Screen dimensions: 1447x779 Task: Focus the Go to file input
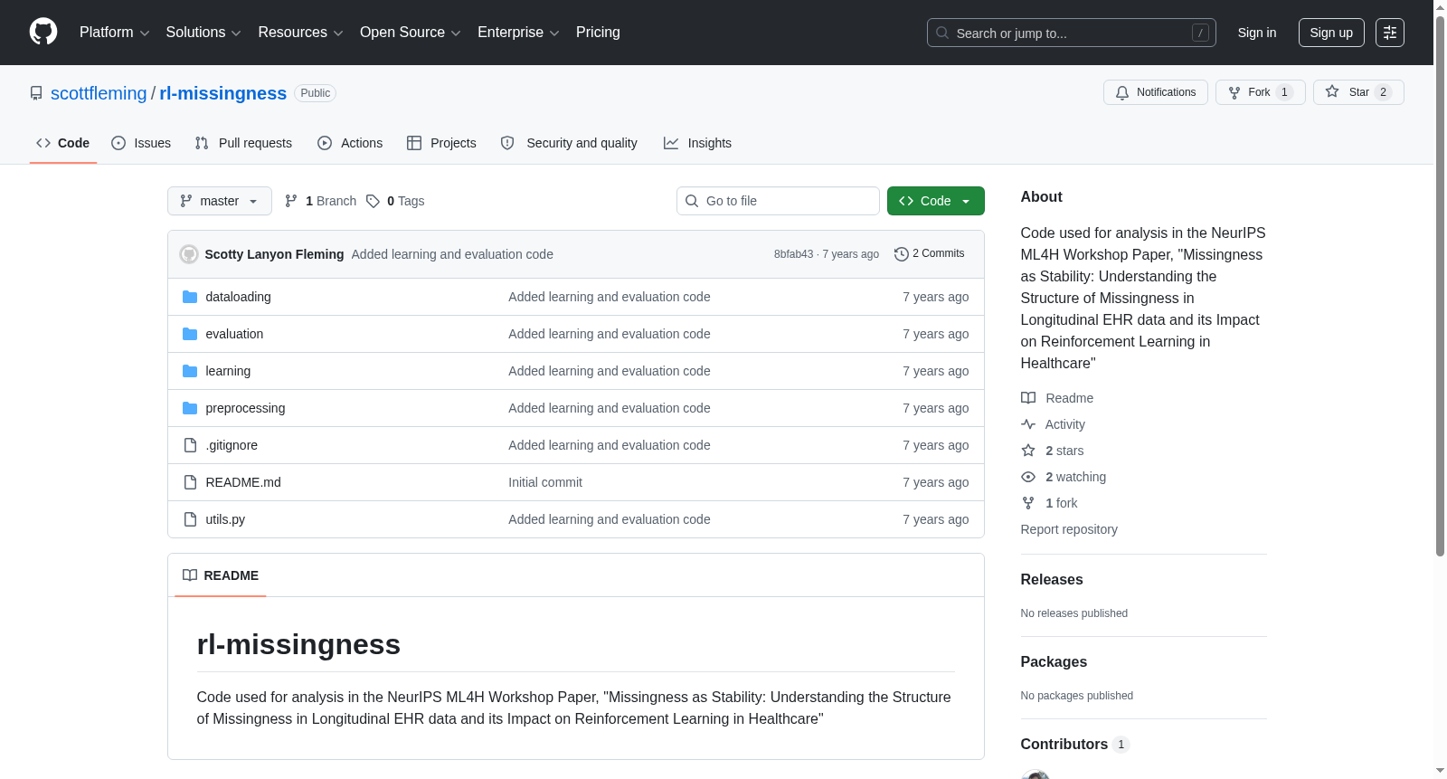pos(778,201)
